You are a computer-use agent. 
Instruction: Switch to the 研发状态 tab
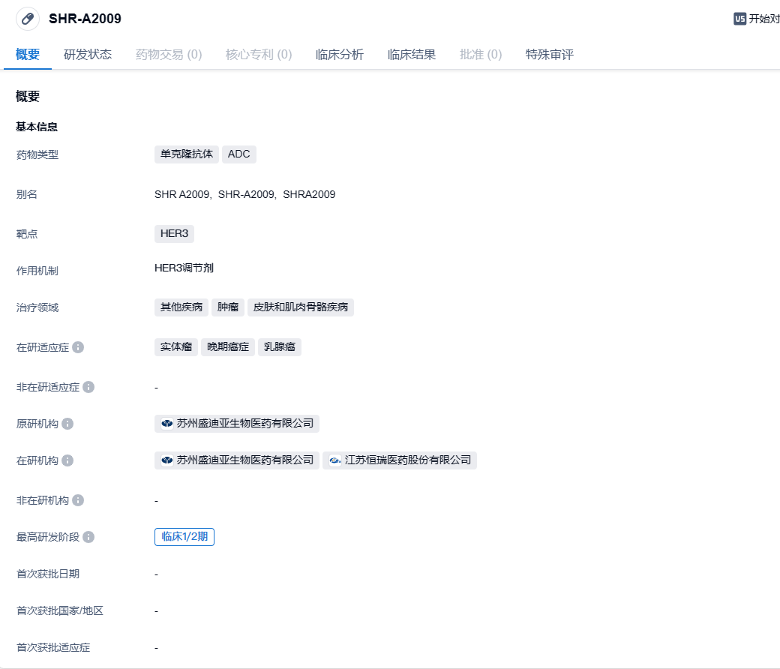(88, 55)
